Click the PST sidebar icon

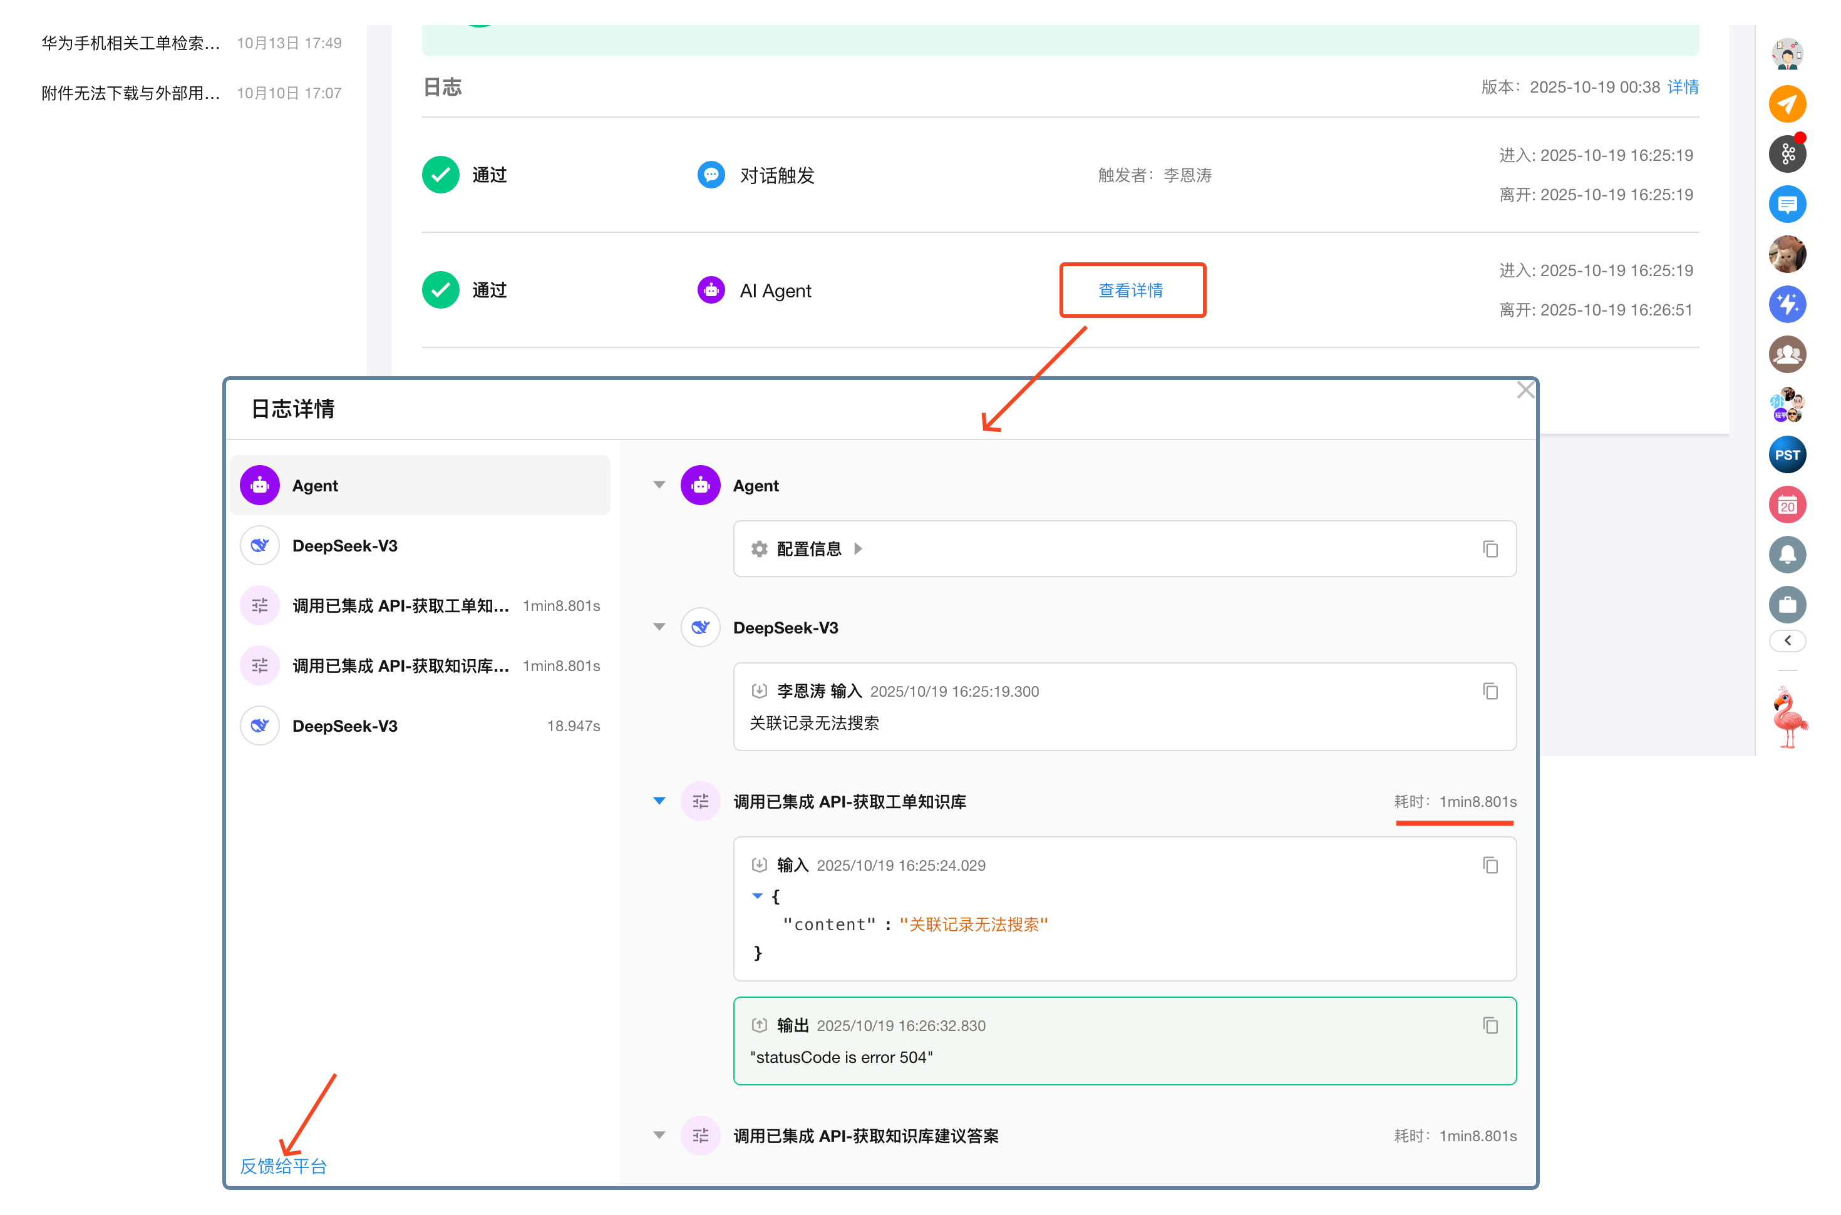(x=1787, y=455)
